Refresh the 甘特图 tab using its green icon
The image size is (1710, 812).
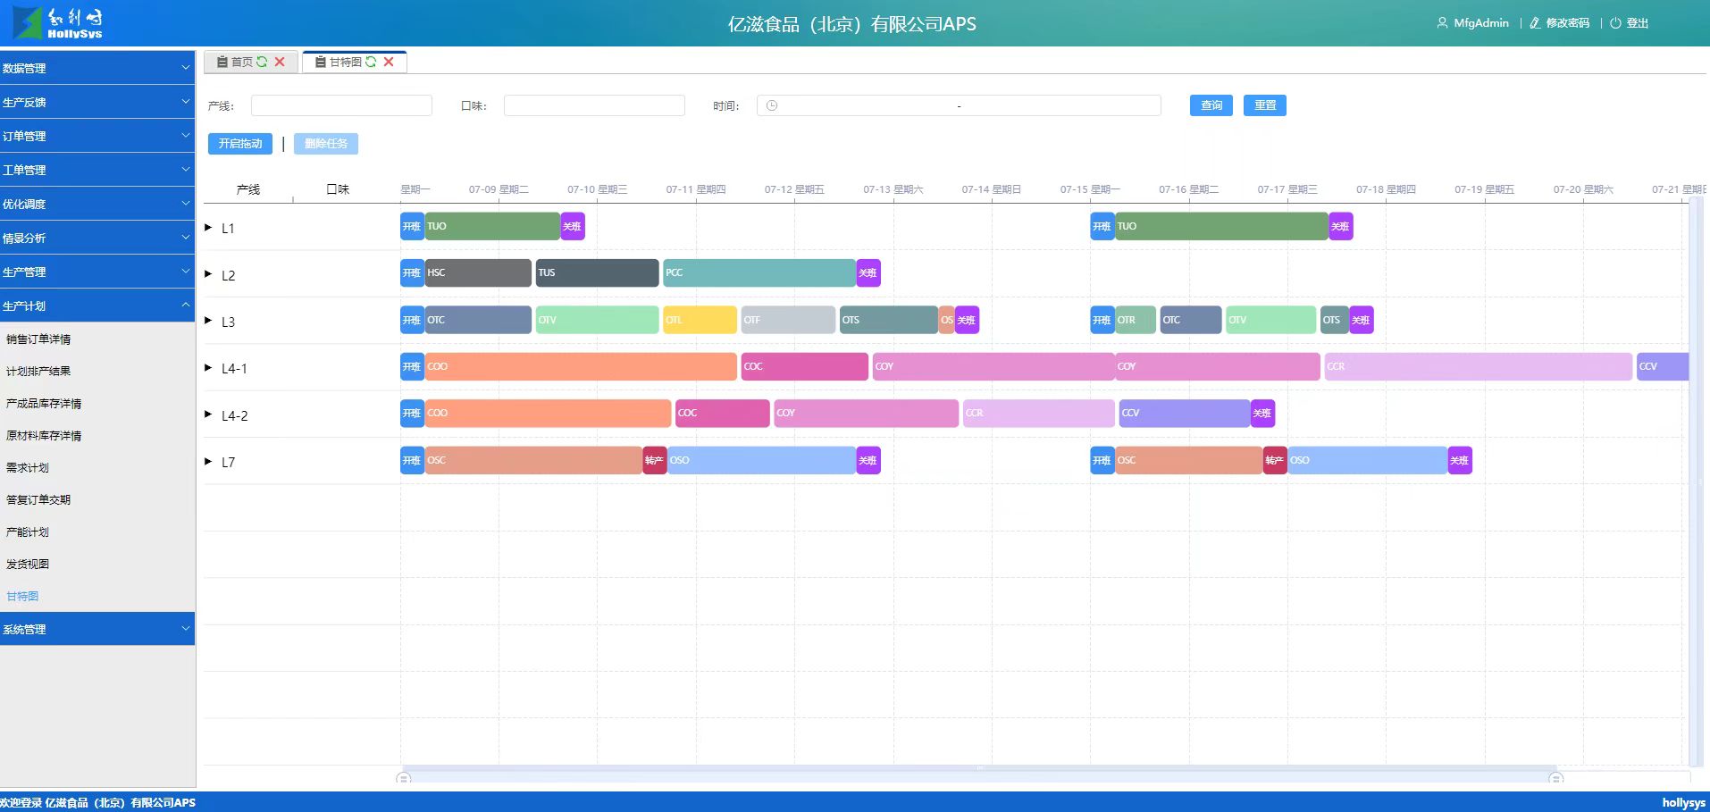371,62
